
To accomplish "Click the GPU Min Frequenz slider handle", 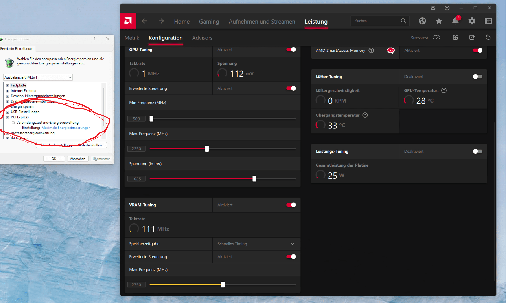I will pyautogui.click(x=152, y=119).
